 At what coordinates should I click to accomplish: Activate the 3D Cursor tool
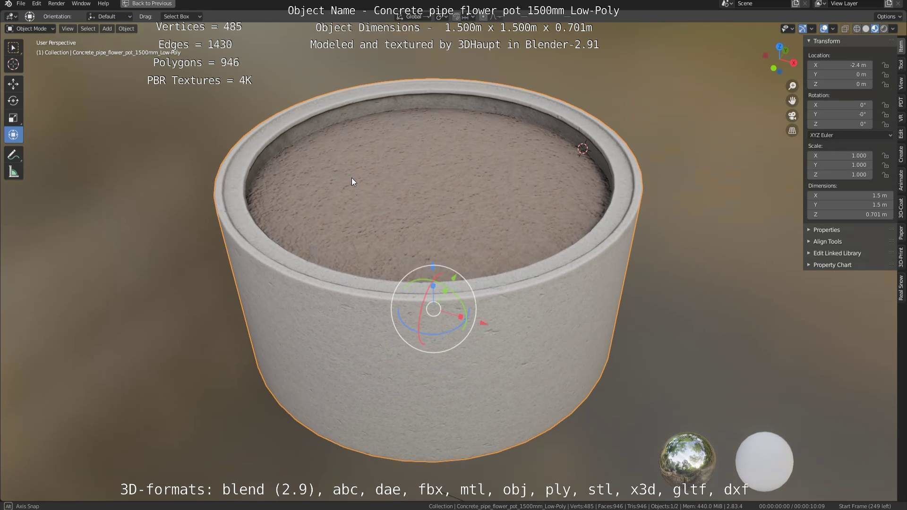pyautogui.click(x=13, y=64)
